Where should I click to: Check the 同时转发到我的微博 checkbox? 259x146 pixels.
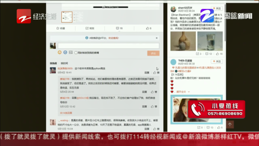[x=76, y=53]
